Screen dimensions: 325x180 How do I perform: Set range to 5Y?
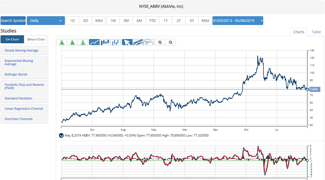192,21
